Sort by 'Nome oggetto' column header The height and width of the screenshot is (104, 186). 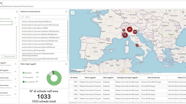[x=90, y=77]
